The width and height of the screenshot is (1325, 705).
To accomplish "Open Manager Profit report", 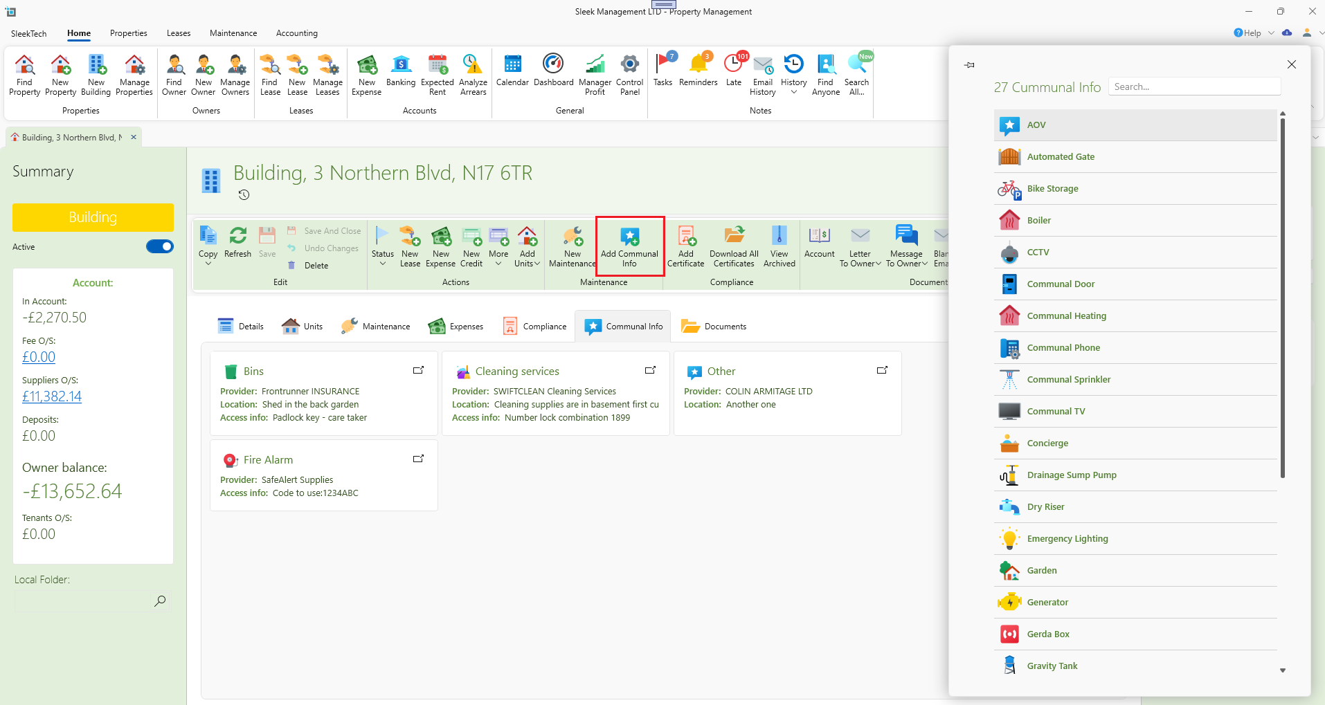I will (595, 75).
